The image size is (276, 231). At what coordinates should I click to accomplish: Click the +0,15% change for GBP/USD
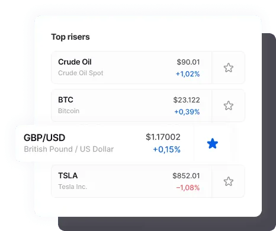coord(166,149)
